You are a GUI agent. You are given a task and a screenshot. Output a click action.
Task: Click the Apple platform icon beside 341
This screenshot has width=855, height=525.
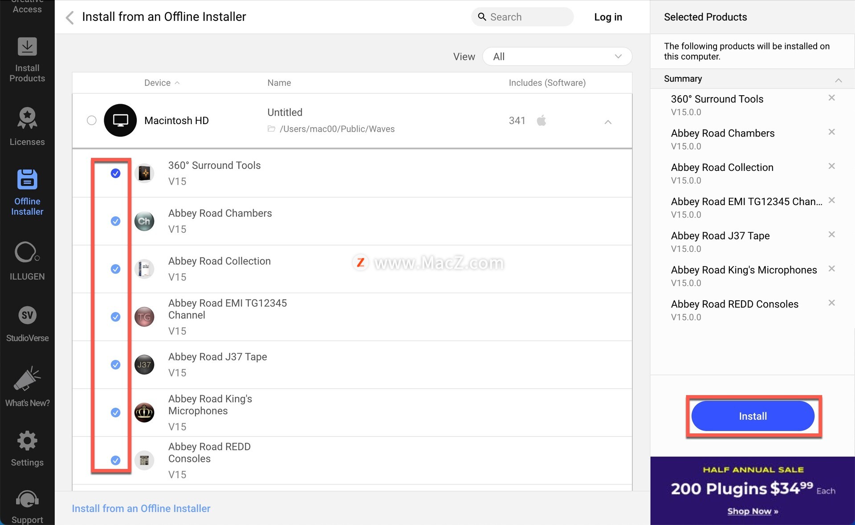point(541,120)
